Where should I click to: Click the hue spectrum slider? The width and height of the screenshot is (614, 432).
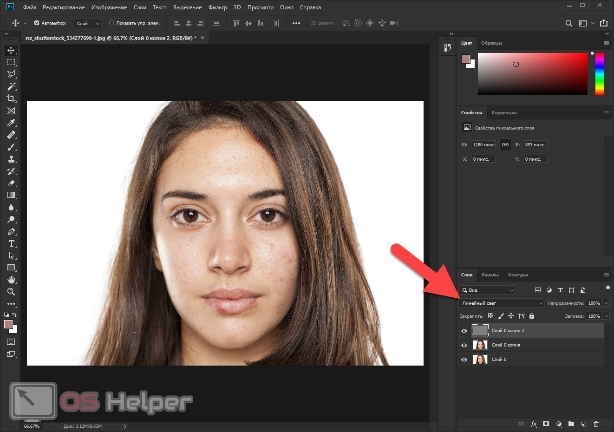[x=600, y=74]
